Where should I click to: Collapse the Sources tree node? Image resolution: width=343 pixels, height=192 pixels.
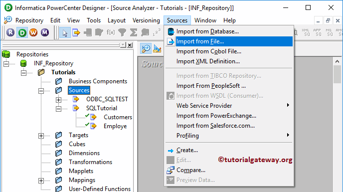click(x=41, y=91)
